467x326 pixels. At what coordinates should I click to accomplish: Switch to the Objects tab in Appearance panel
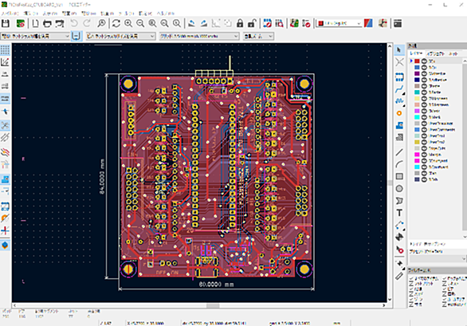[x=436, y=53]
